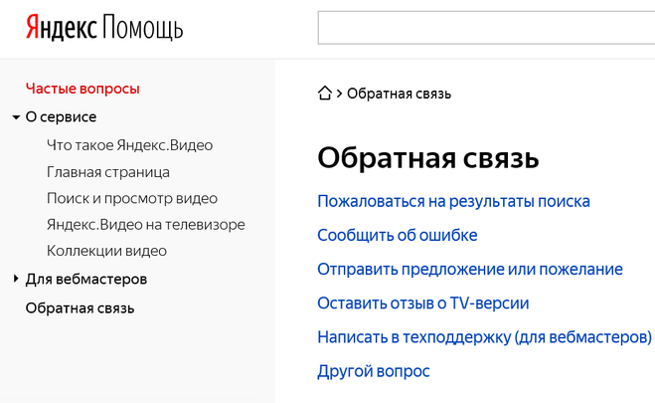The image size is (655, 403).
Task: Open Обратная связь in the sidebar
Action: click(x=80, y=308)
